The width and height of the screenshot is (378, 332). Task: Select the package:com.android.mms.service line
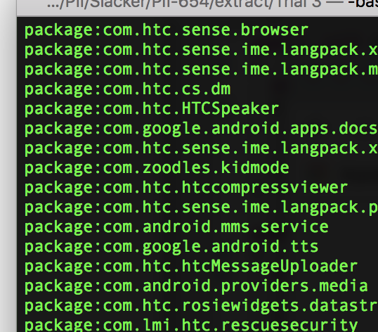tap(176, 228)
